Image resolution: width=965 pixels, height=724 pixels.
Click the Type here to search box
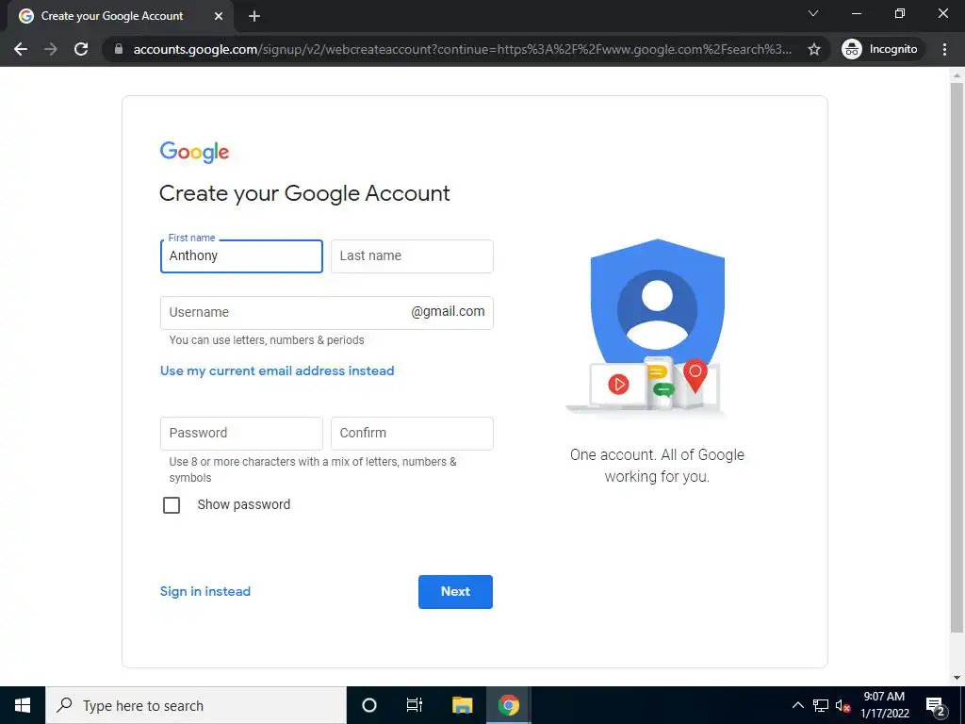point(196,705)
